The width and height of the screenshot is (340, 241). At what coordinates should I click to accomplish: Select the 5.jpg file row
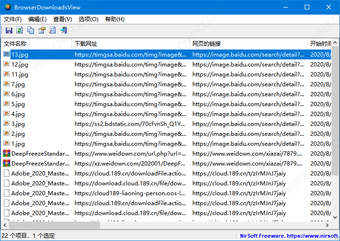[x=166, y=104]
